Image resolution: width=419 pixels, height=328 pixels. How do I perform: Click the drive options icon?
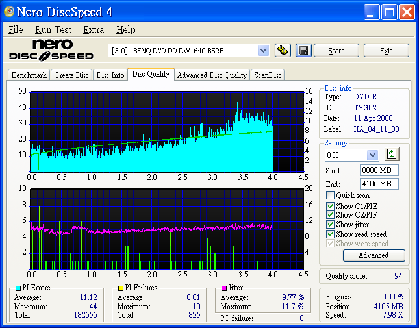283,50
